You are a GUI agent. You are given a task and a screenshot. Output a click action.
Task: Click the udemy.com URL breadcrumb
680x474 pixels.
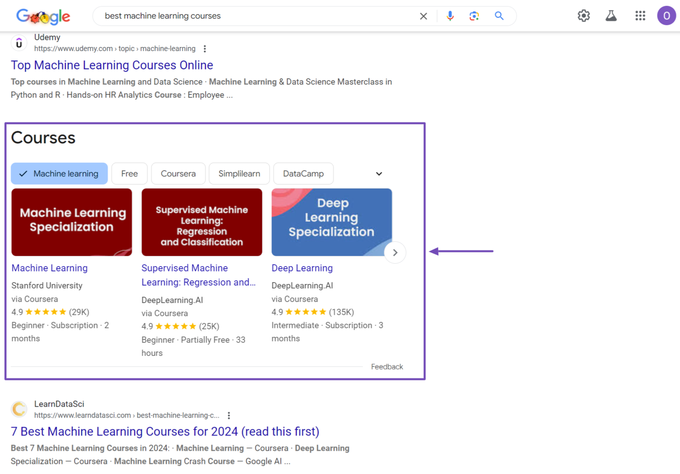(115, 49)
